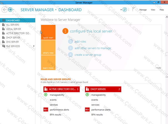Viewport: 168px width, 124px height.
Task: Open performance alerts under Active Directory tile
Action: tap(59, 110)
